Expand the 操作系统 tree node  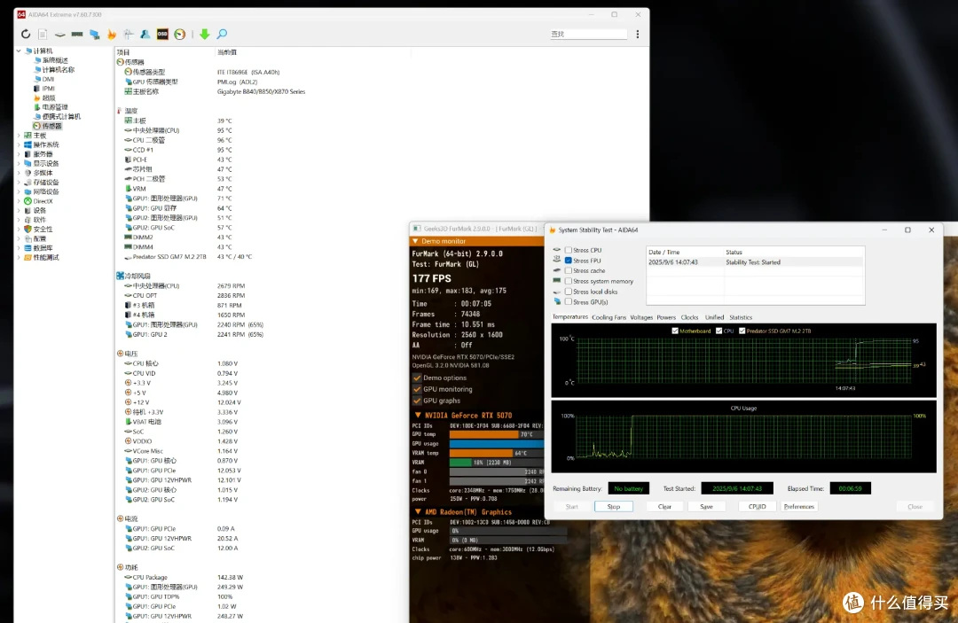(x=19, y=144)
